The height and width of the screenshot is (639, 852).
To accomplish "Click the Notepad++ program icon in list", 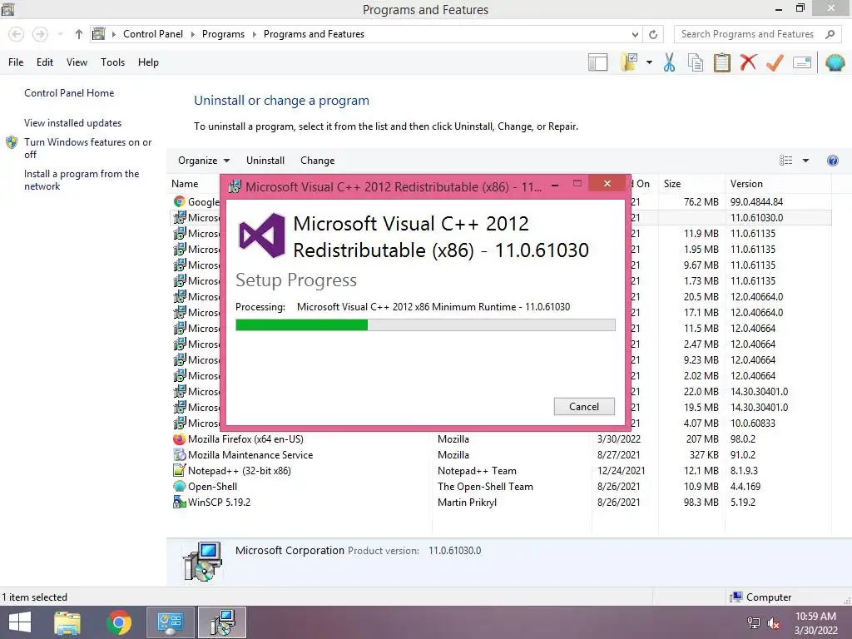I will coord(180,471).
